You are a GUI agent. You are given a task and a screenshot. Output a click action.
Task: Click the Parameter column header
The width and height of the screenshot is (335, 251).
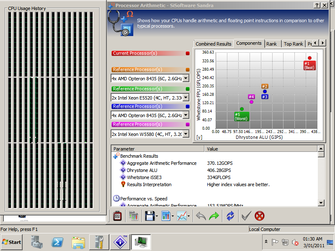pos(158,149)
